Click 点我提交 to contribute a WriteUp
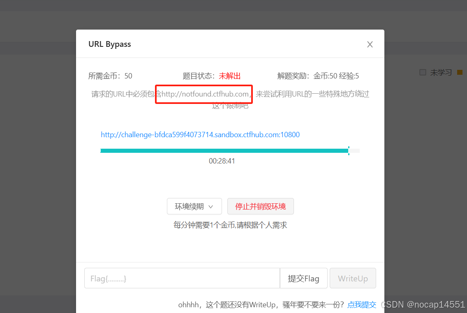Image resolution: width=467 pixels, height=313 pixels. [362, 304]
